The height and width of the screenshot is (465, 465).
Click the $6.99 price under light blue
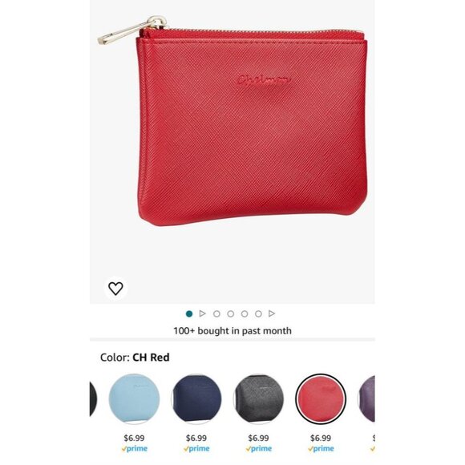point(134,438)
